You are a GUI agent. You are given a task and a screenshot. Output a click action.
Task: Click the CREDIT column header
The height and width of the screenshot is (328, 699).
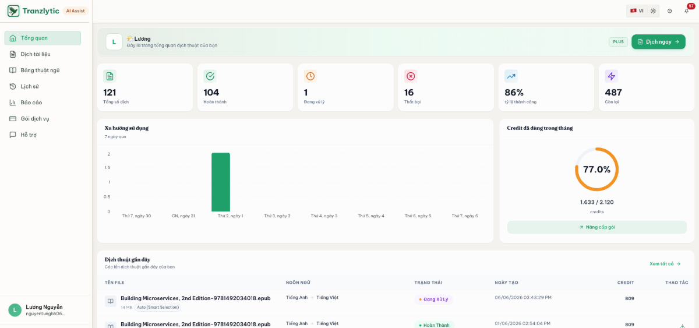626,283
